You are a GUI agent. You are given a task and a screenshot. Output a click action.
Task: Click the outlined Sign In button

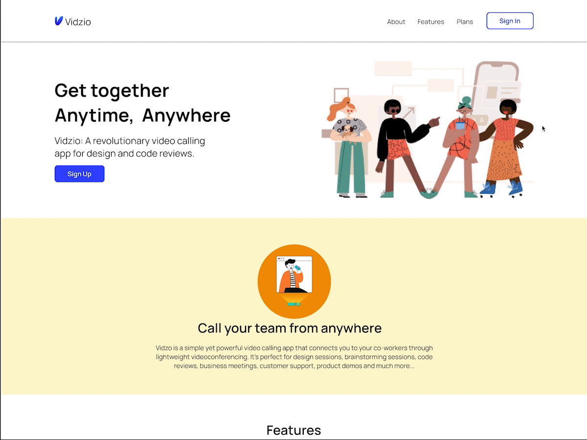(x=510, y=21)
